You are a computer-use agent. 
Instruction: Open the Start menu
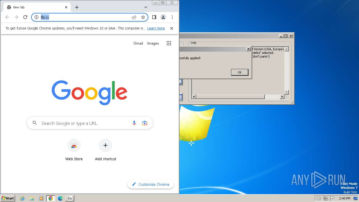(8, 198)
